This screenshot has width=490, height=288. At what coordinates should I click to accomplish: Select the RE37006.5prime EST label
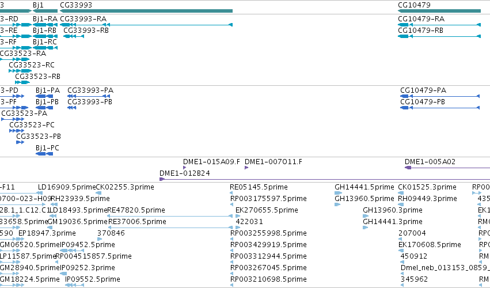tap(138, 222)
